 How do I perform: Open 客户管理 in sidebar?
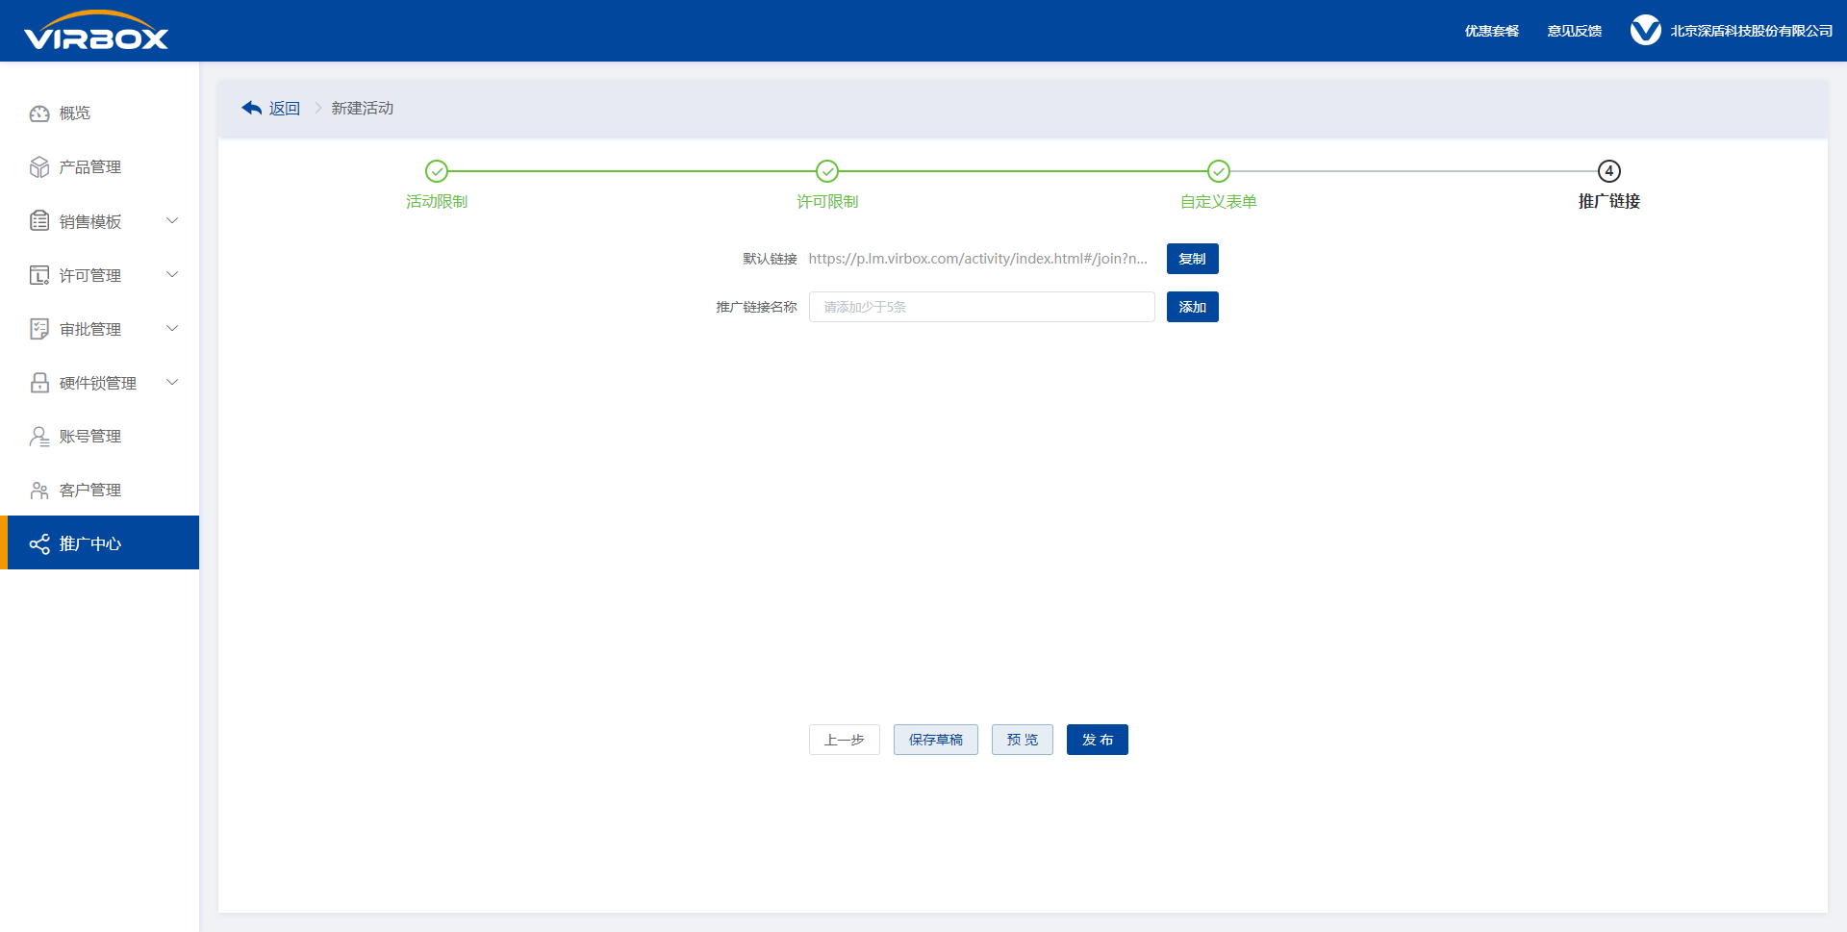click(x=100, y=491)
